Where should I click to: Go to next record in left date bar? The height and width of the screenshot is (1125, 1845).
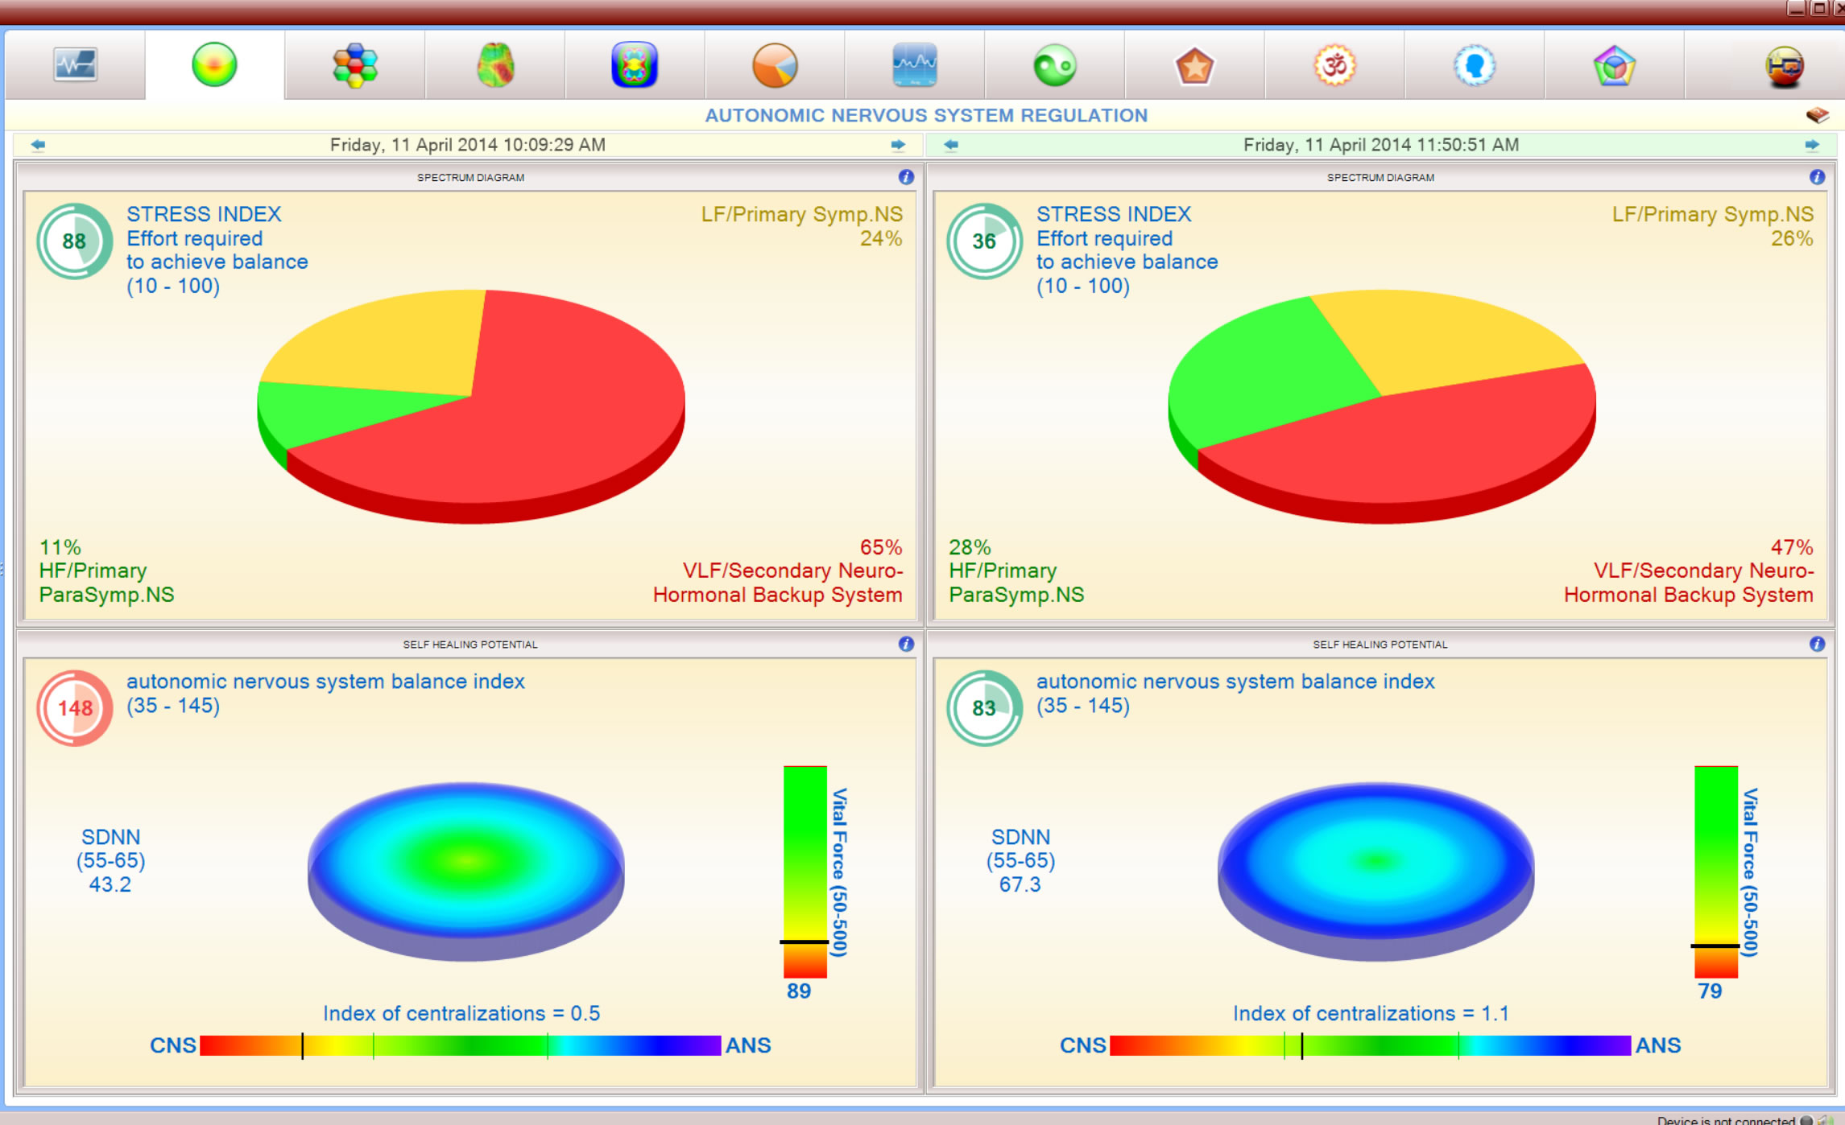898,145
